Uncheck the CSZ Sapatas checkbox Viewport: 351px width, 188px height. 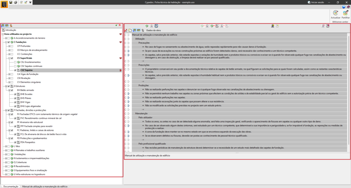coord(15,70)
